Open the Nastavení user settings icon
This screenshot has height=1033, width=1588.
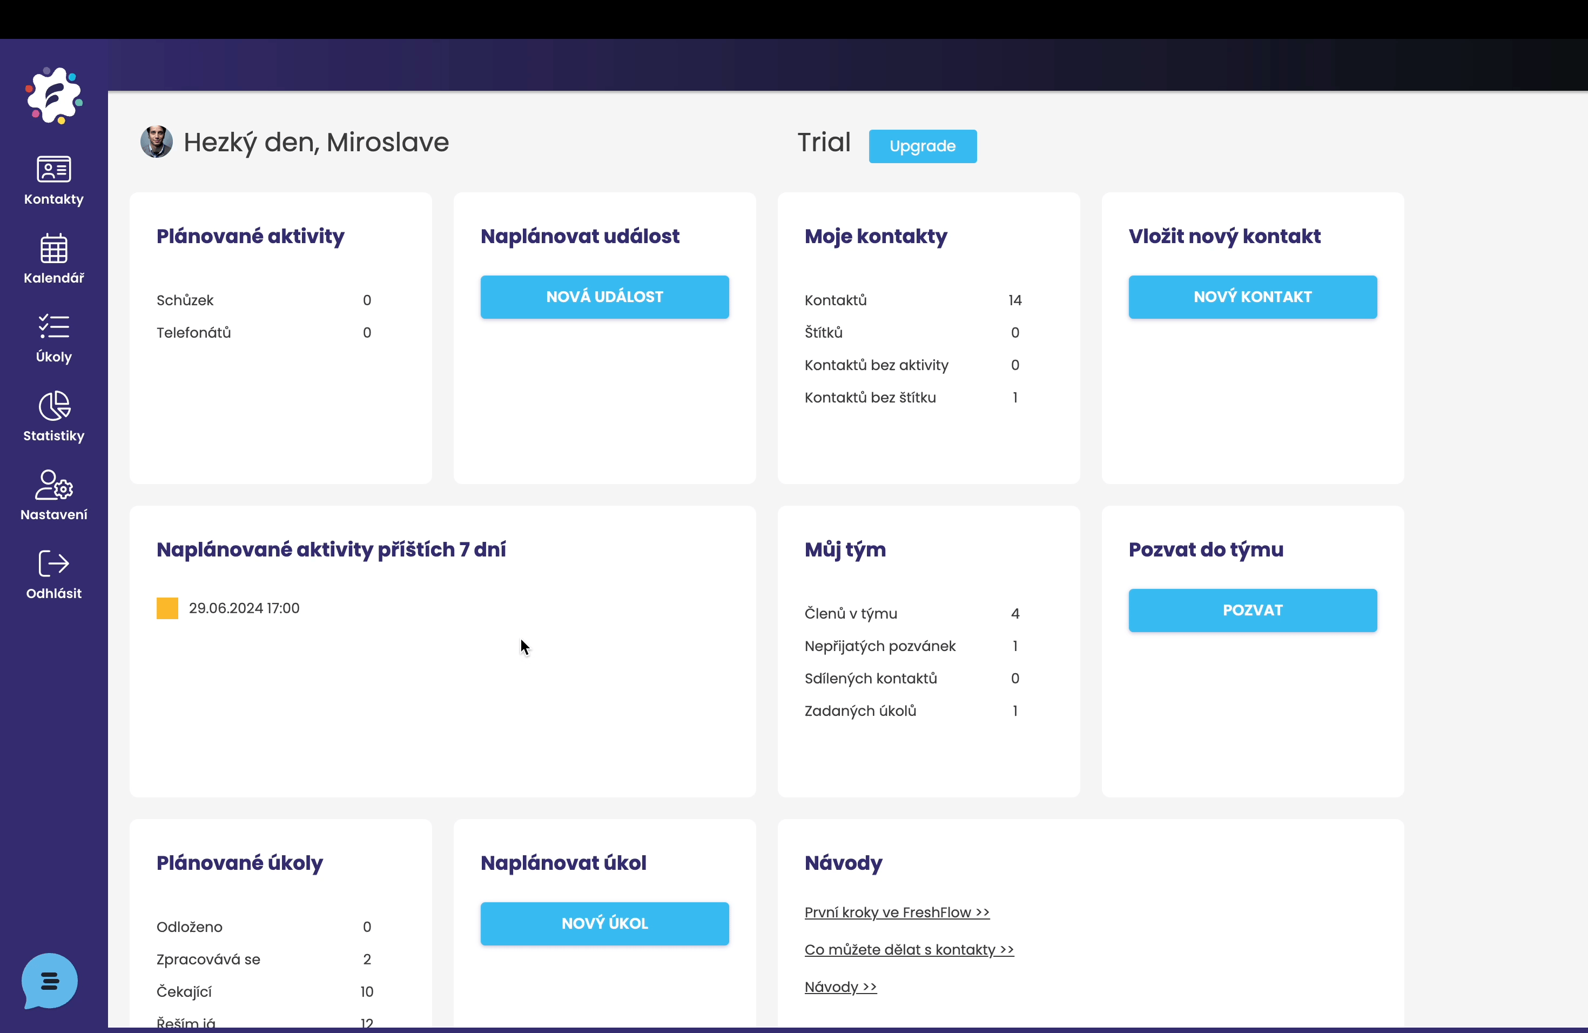point(53,485)
